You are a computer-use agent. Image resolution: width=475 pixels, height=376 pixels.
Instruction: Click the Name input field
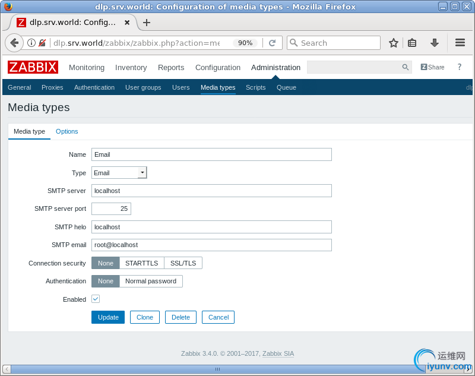(211, 154)
